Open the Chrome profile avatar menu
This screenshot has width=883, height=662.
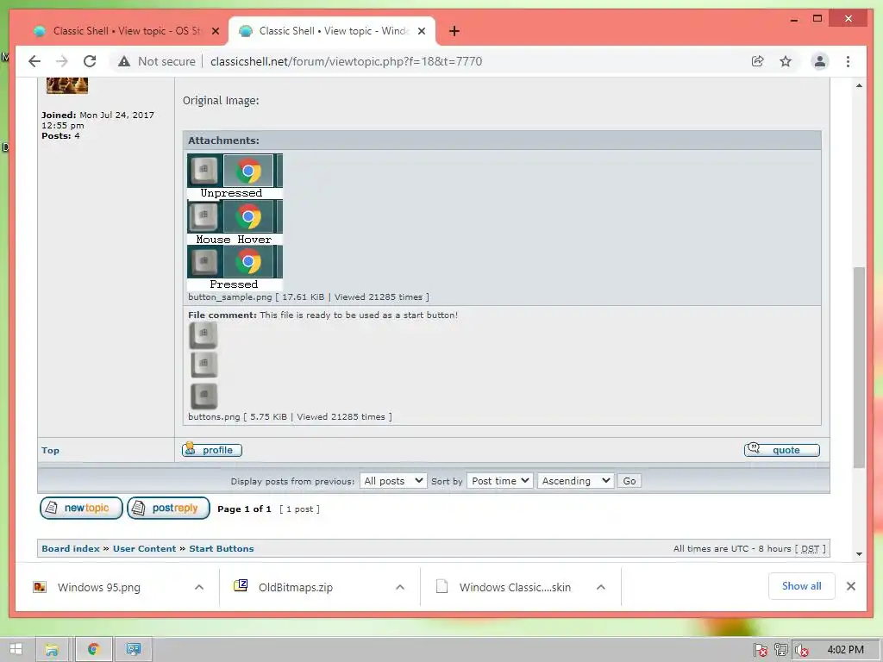[x=820, y=61]
